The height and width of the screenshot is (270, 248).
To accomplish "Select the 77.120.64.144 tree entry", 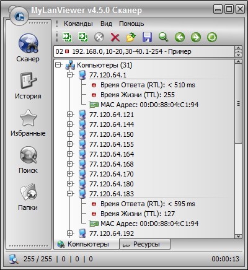I will click(112, 124).
